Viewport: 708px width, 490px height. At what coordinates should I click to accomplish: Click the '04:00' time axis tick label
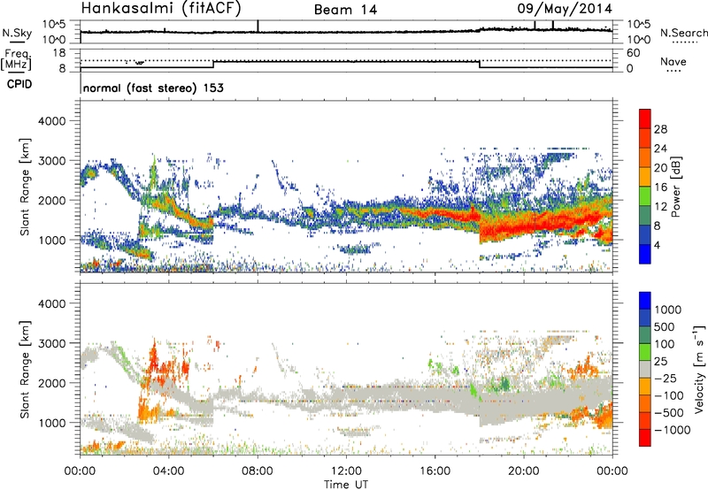(x=169, y=471)
